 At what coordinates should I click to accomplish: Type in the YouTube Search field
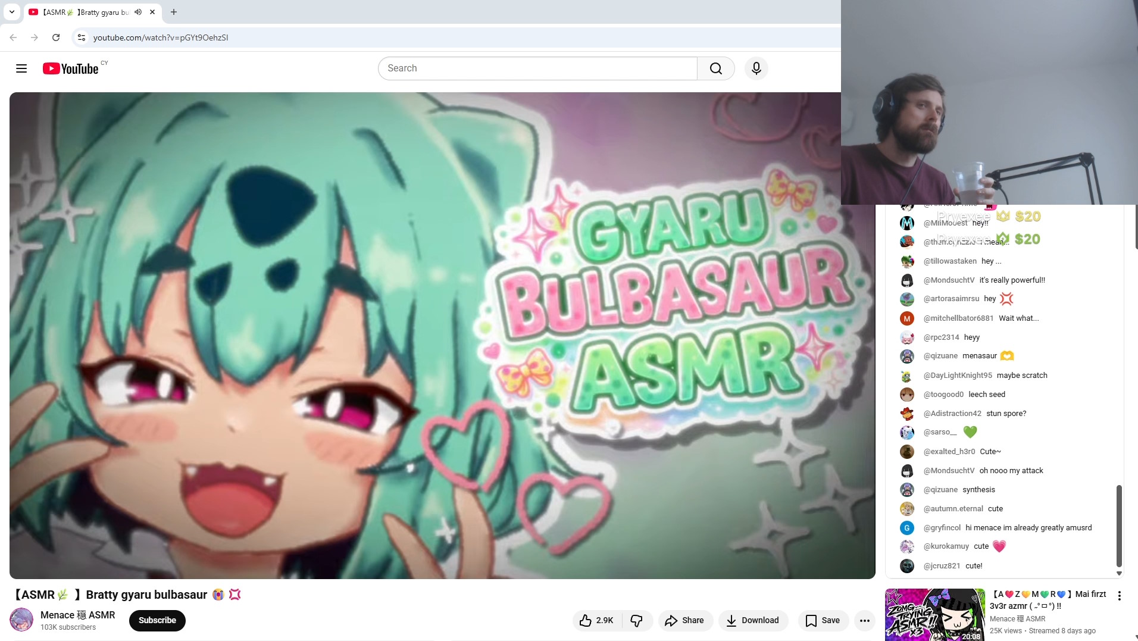pyautogui.click(x=537, y=68)
